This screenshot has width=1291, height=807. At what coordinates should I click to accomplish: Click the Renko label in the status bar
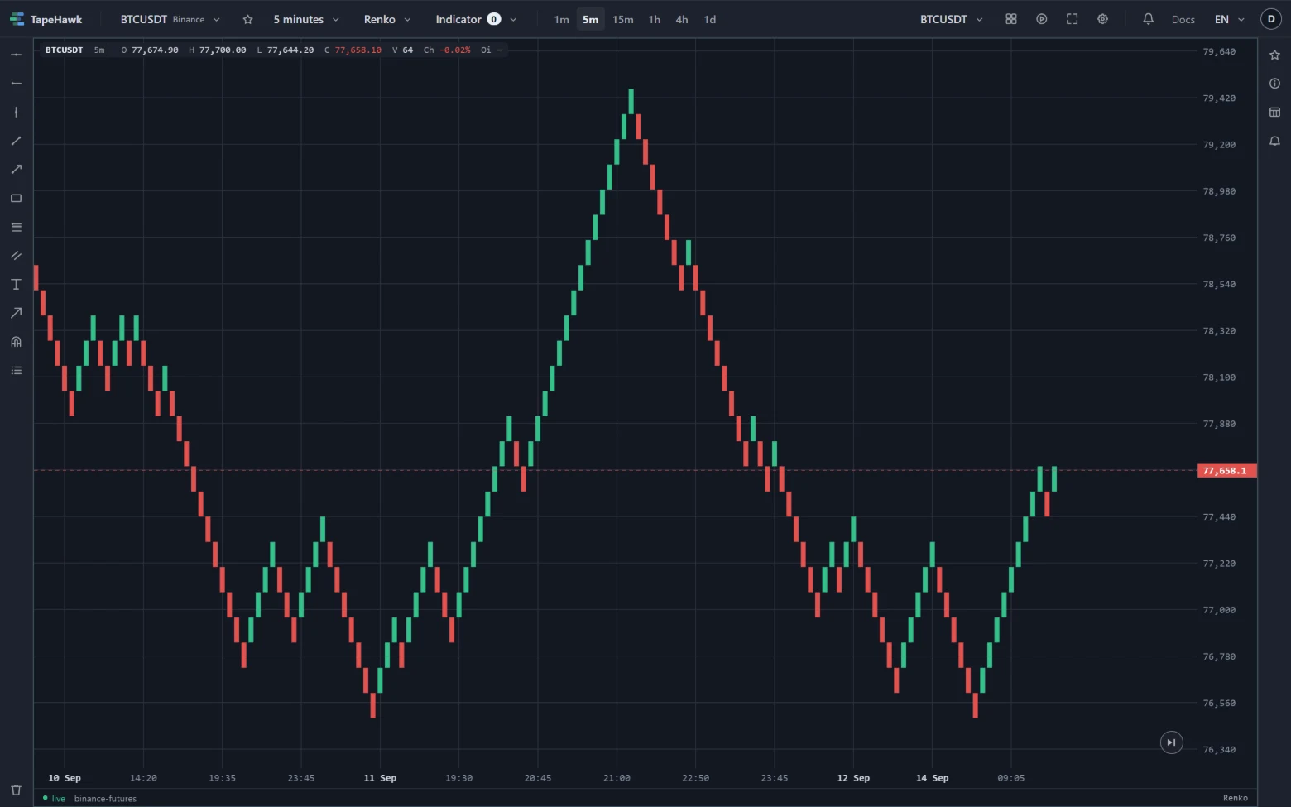click(x=1235, y=798)
